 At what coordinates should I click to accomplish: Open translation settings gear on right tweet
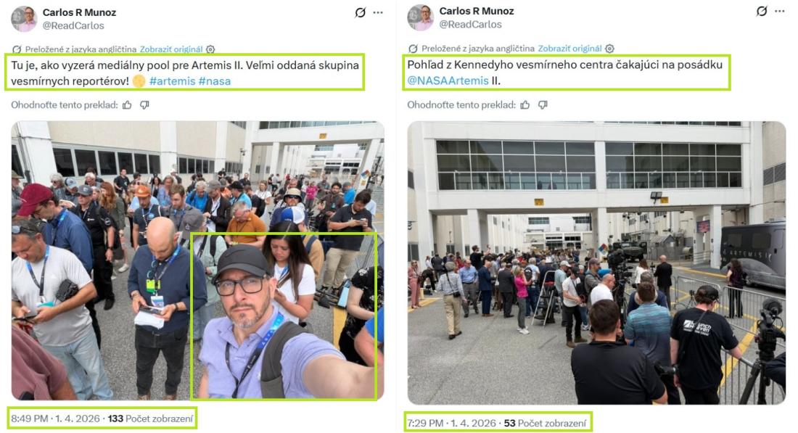click(609, 49)
